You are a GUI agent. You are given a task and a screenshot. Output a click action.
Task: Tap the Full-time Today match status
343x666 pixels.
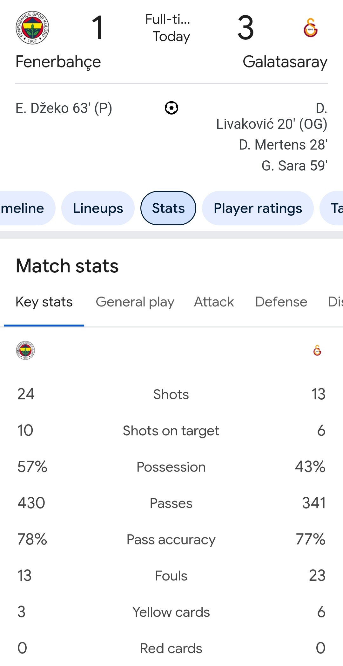pyautogui.click(x=171, y=28)
